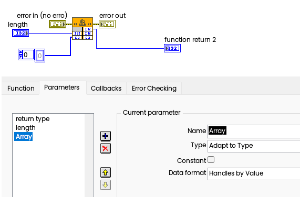Toggle the Constant checkbox
300x197 pixels.
click(x=211, y=160)
